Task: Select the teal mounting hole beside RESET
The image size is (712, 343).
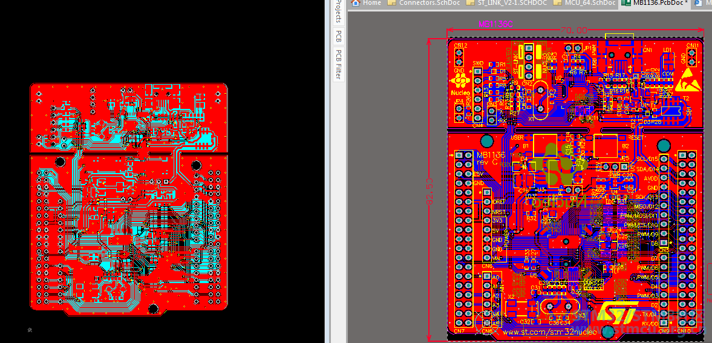Action: tap(664, 146)
